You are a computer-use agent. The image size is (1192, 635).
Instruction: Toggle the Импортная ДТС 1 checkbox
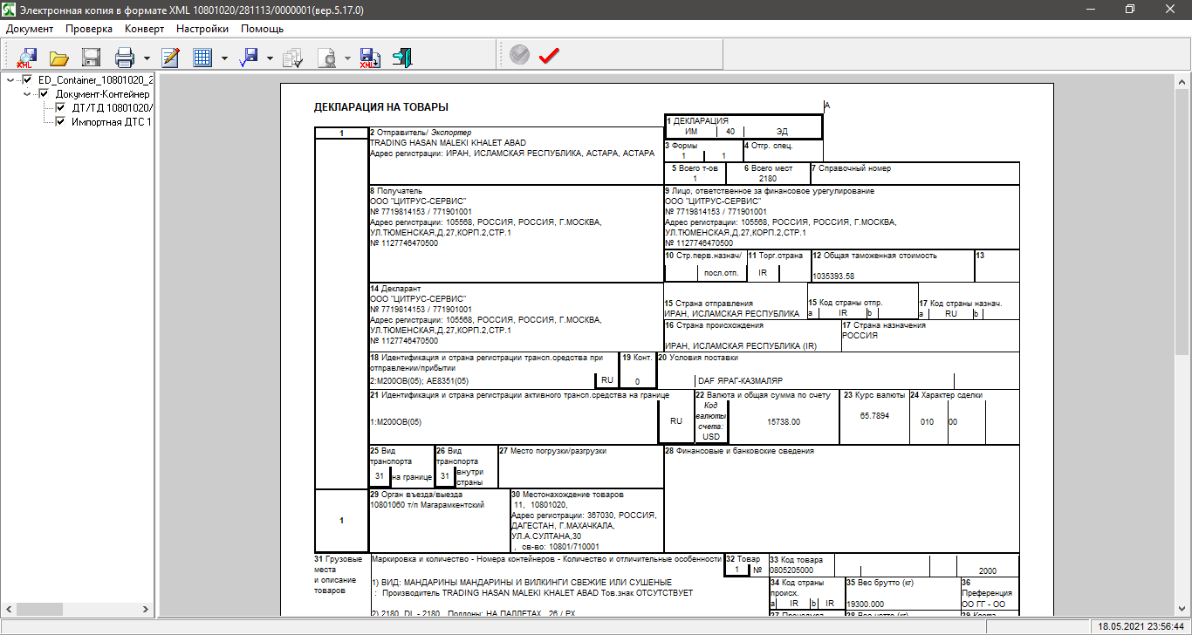coord(60,122)
